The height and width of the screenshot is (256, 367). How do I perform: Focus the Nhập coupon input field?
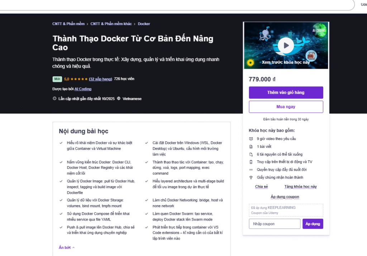tap(275, 224)
